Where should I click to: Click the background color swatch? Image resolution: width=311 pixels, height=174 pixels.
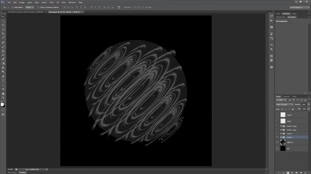(4, 106)
